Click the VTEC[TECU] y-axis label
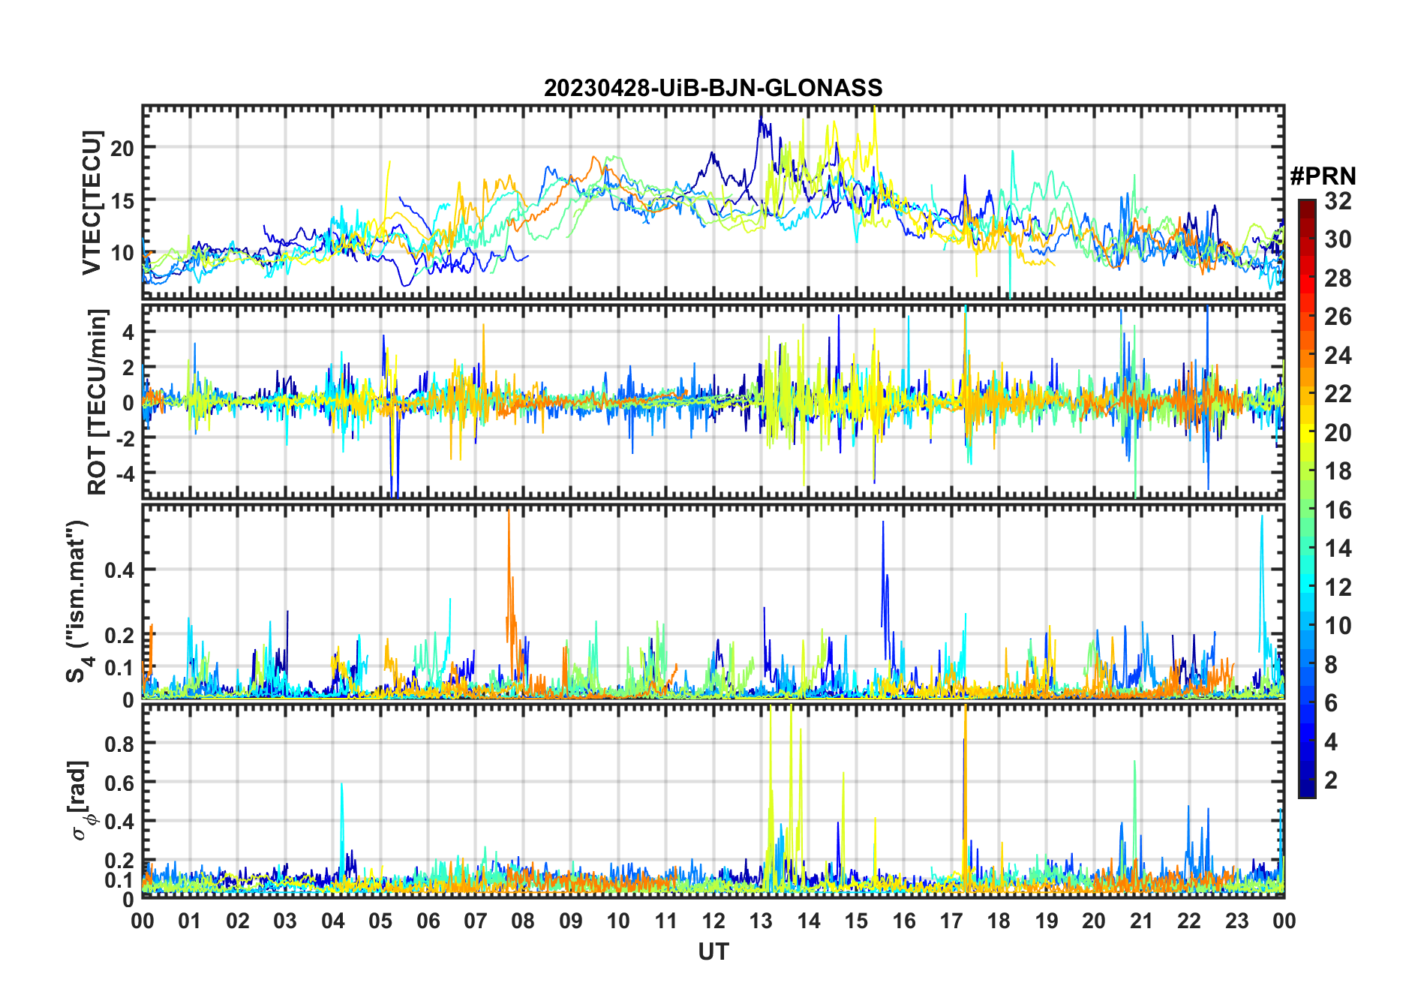Viewport: 1427px width, 998px height. (x=92, y=203)
